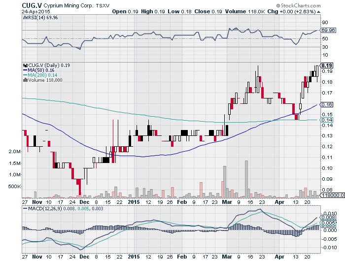This screenshot has width=345, height=261.
Task: Click the candlestick icon beside CUG.V (Daily)
Action: 25,65
